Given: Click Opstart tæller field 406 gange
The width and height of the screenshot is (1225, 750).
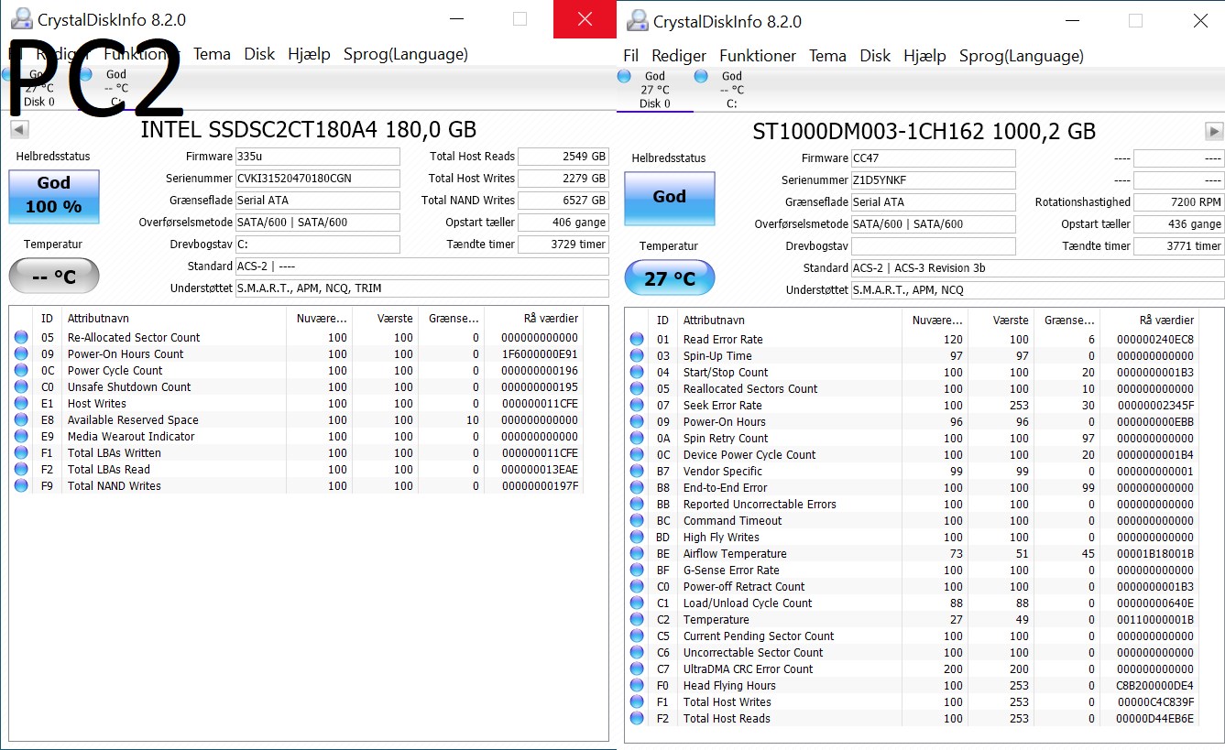Looking at the screenshot, I should coord(563,223).
